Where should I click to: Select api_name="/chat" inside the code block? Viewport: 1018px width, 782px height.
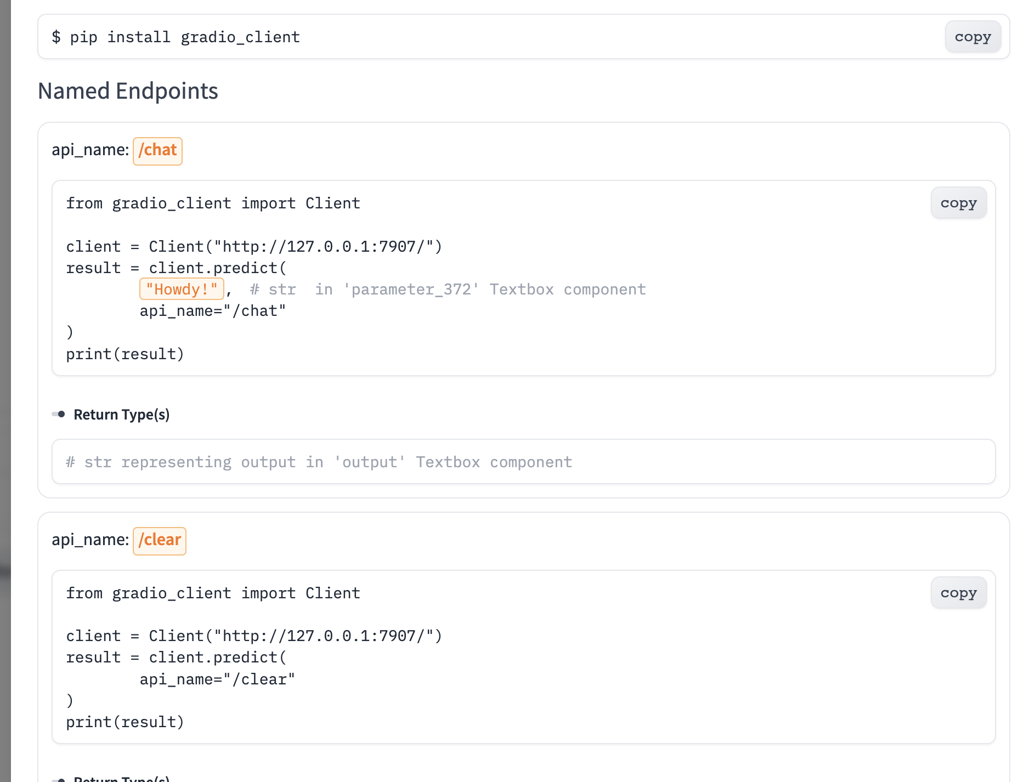(x=213, y=310)
